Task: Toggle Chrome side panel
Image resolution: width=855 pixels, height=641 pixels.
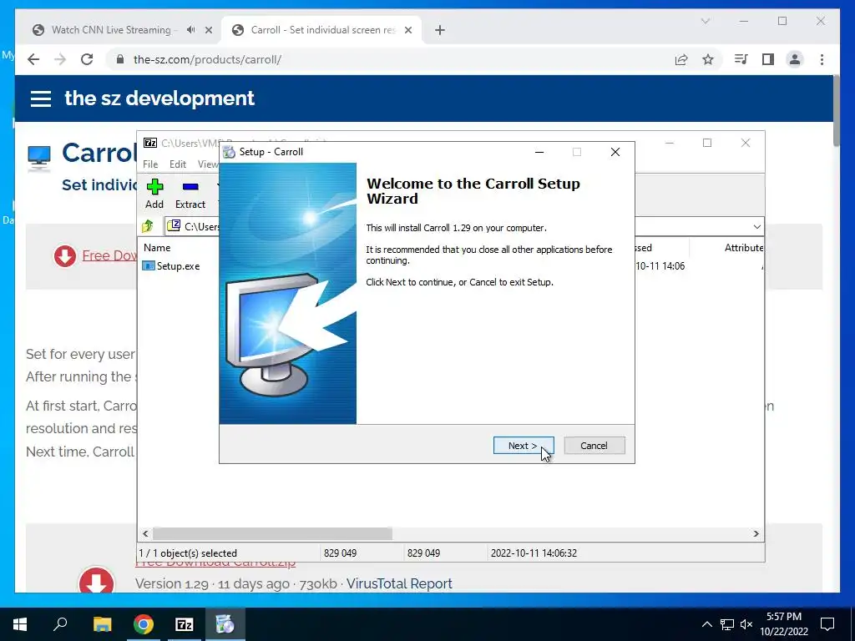Action: coord(768,59)
